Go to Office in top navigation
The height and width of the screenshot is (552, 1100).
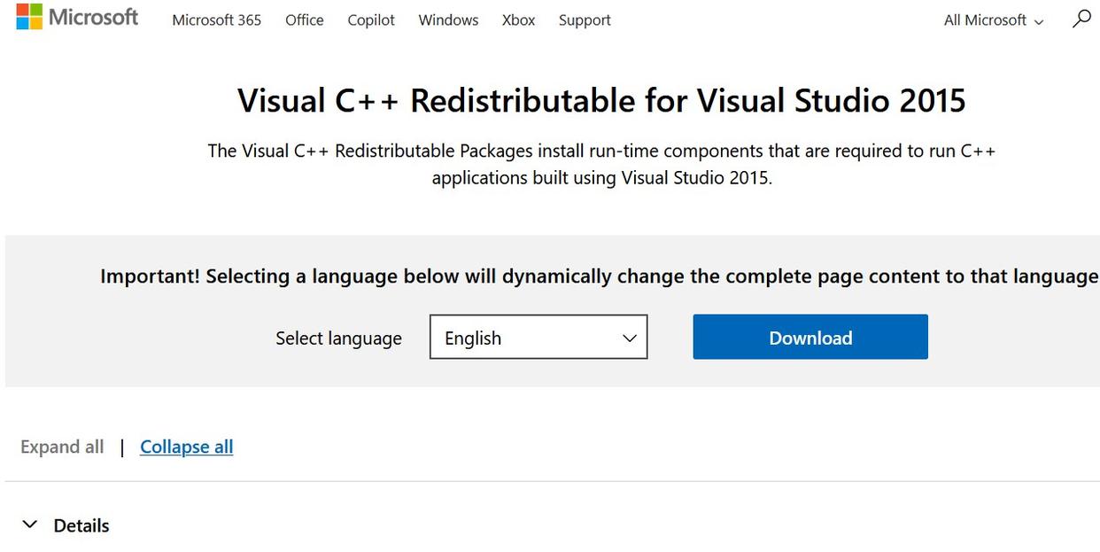305,19
